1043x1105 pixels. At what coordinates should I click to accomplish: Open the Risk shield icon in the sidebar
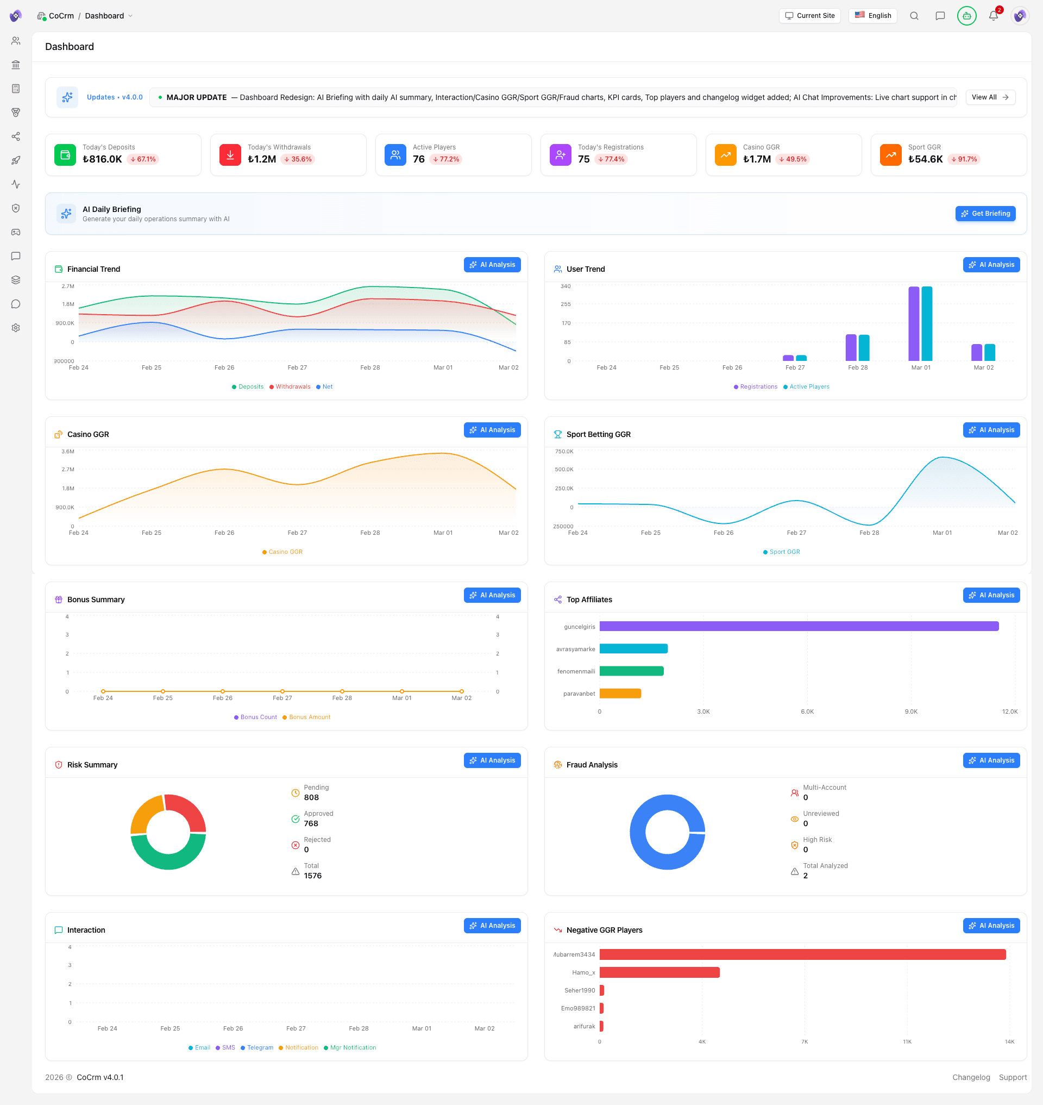pos(16,208)
